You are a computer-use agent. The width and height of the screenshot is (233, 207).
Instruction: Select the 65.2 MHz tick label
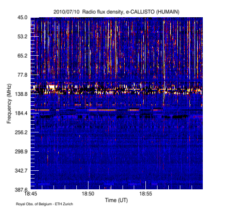coord(22,56)
